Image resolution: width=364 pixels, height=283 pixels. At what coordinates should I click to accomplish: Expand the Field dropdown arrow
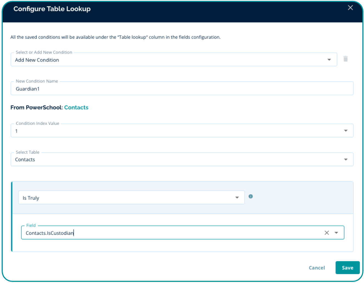(336, 233)
